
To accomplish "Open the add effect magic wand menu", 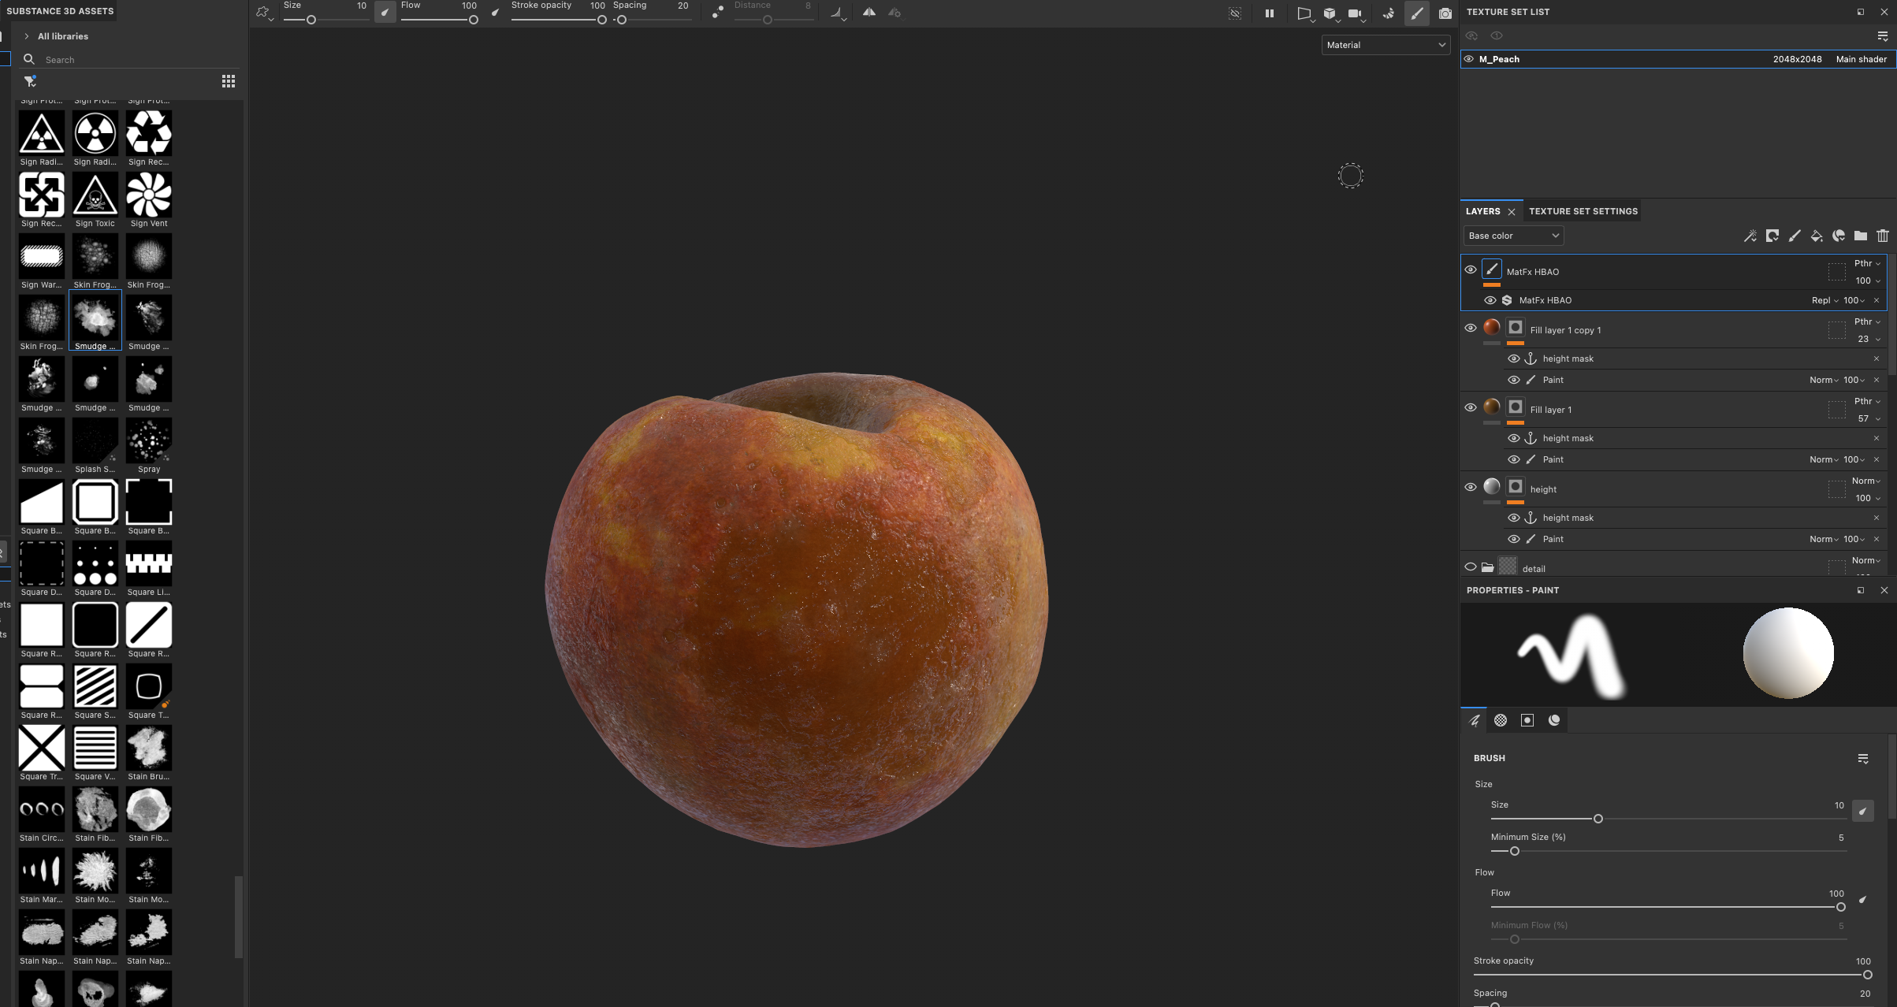I will click(x=1750, y=236).
